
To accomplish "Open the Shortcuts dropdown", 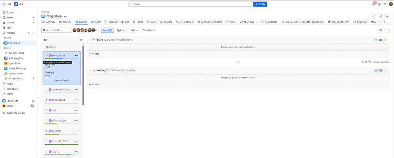I will [248, 22].
